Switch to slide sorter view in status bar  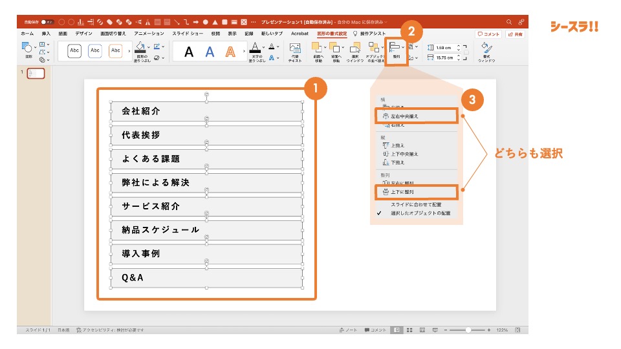[x=409, y=330]
